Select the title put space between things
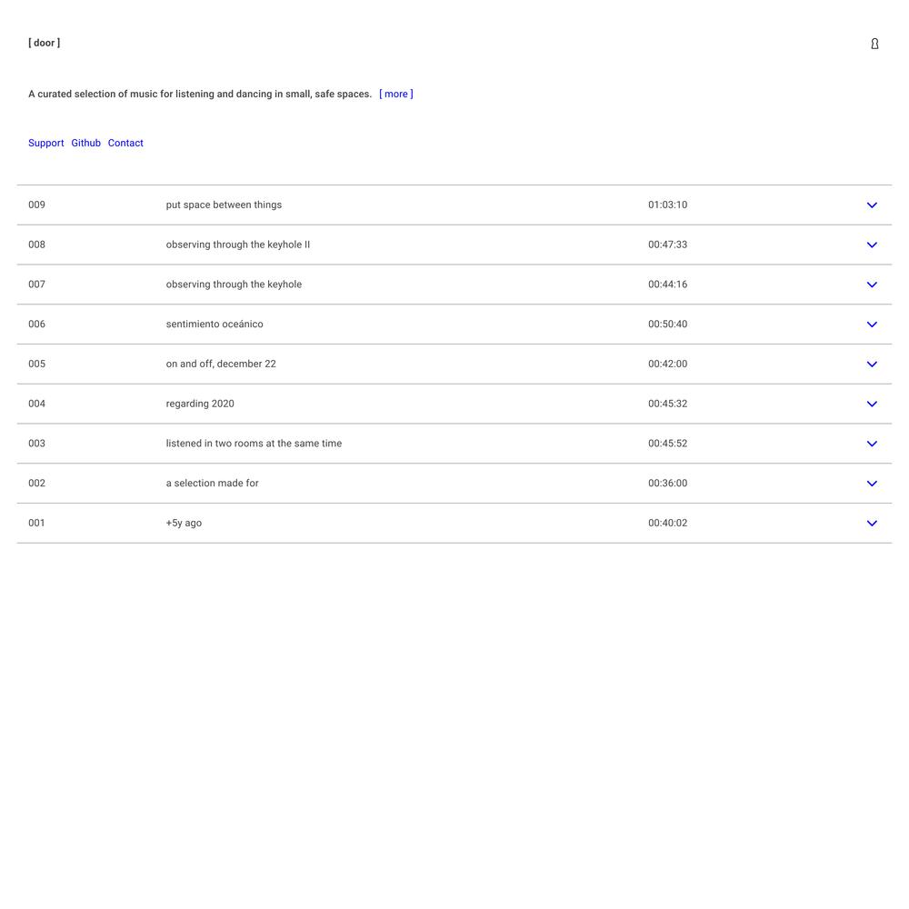 [224, 205]
